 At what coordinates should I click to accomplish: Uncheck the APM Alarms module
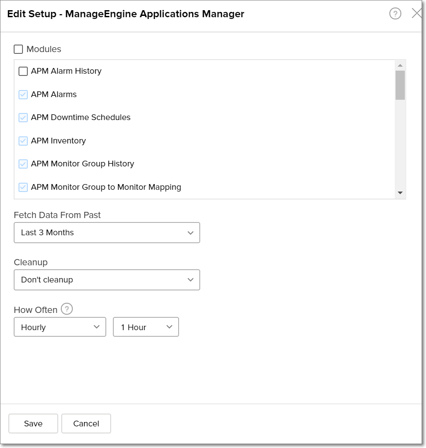[x=23, y=94]
